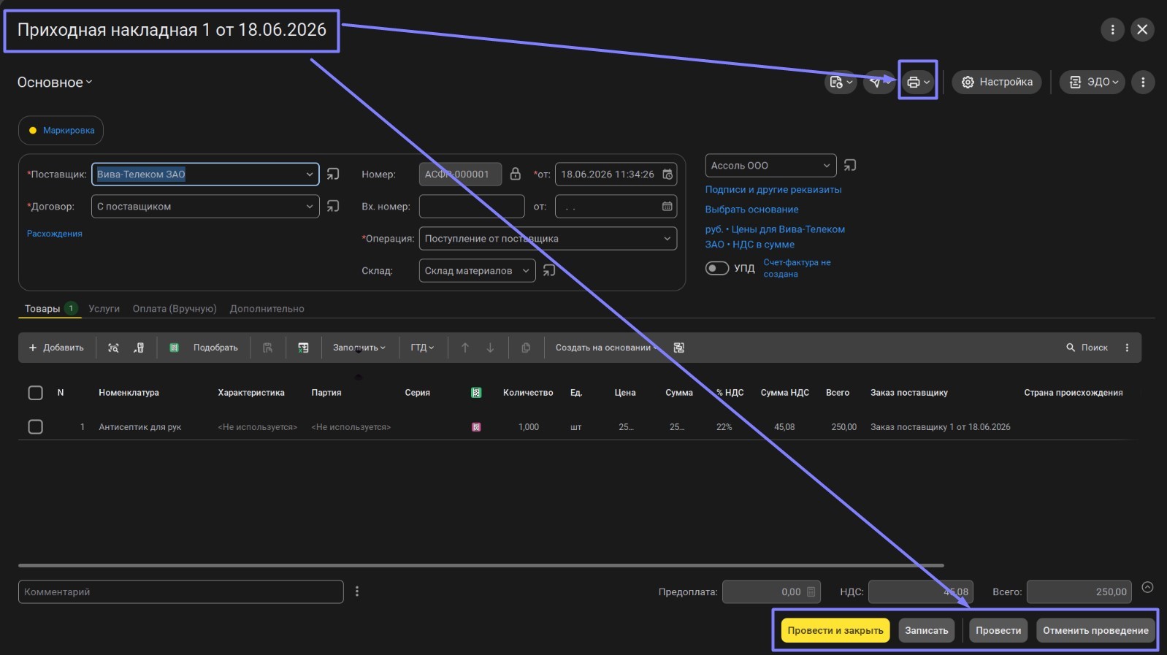The height and width of the screenshot is (655, 1167).
Task: Click the lock icon beside document number
Action: [515, 174]
